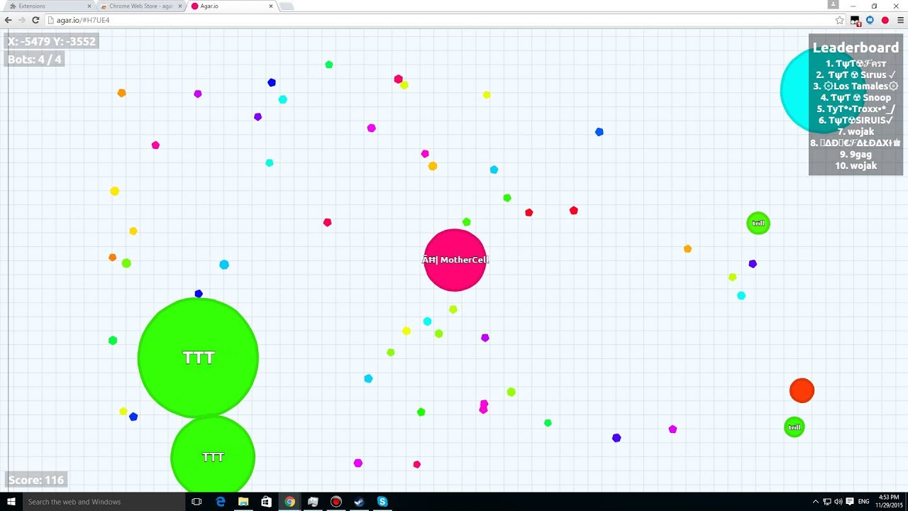Bookmark this page with the star icon
The height and width of the screenshot is (511, 908).
pyautogui.click(x=840, y=20)
